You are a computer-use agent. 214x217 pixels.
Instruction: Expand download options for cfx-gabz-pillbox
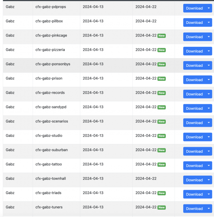point(209,23)
